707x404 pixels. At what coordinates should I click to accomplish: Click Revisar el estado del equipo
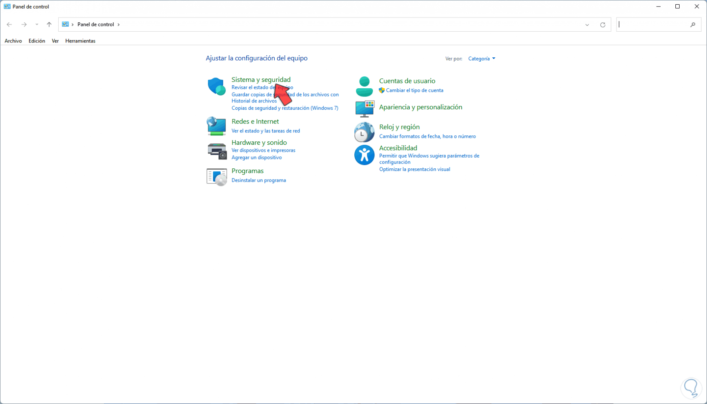tap(262, 87)
